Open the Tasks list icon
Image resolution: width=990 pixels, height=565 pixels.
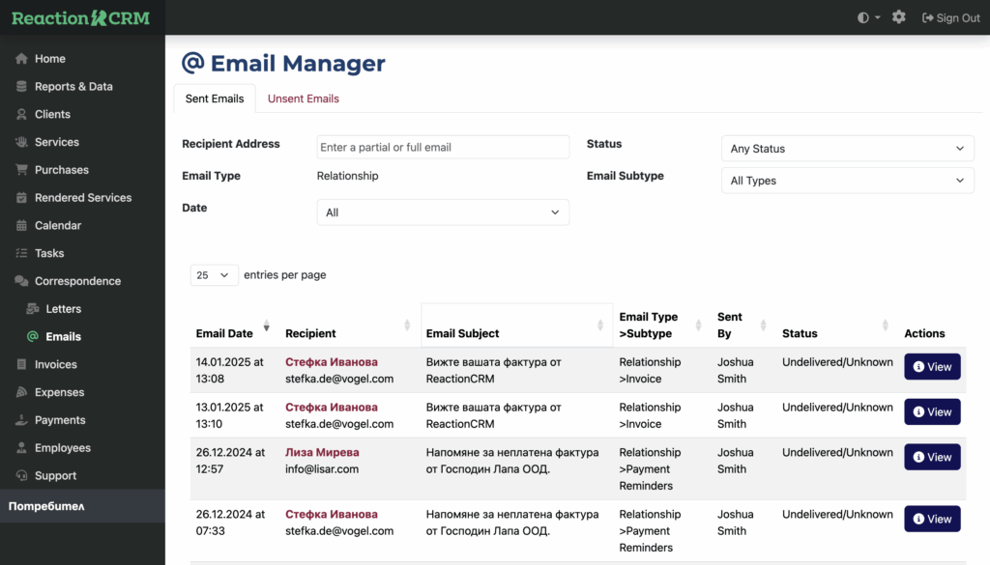pos(21,253)
